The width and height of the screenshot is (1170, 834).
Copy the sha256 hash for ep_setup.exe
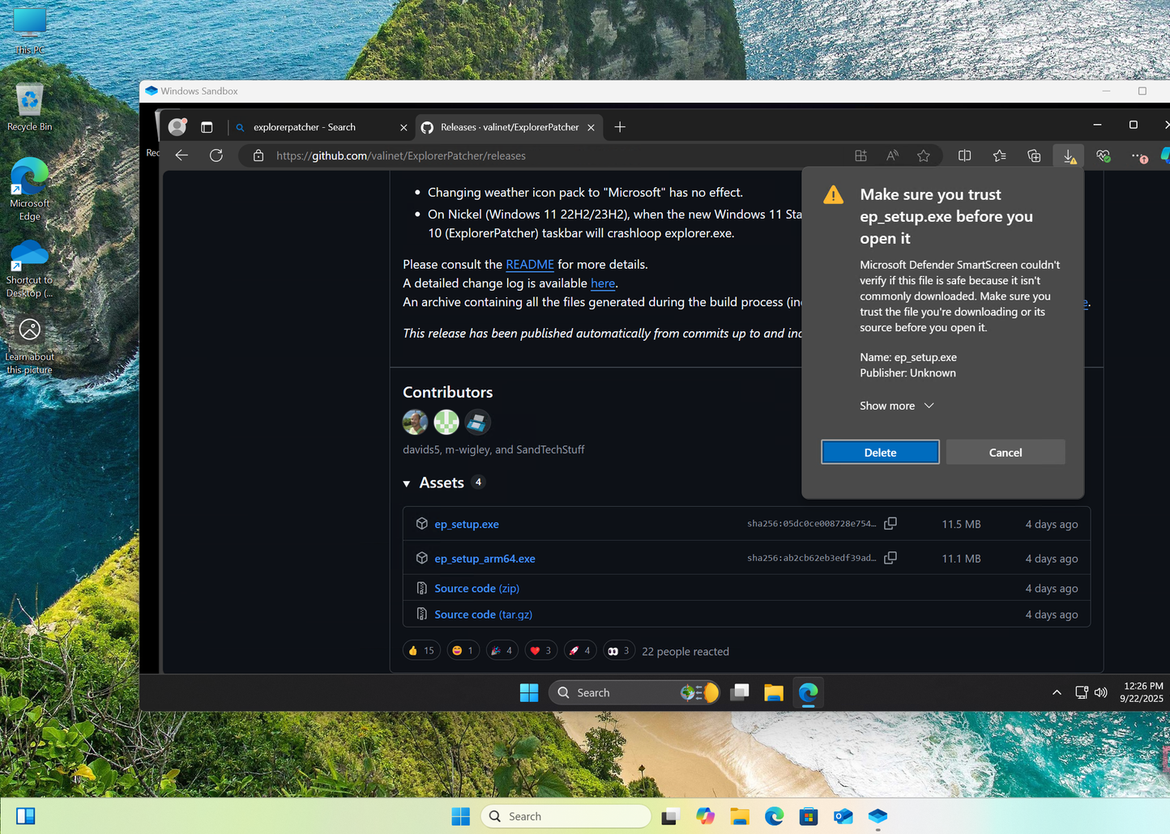[890, 523]
